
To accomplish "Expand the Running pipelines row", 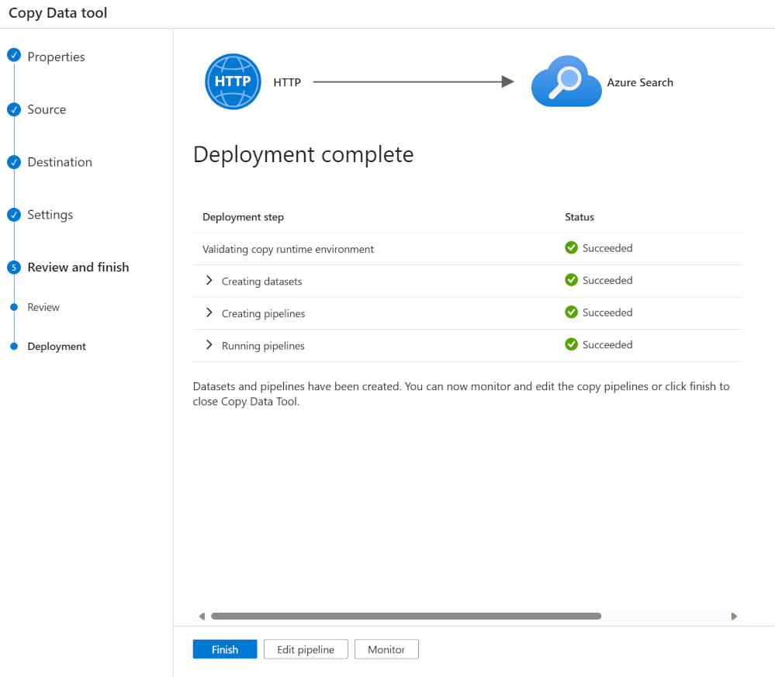I will click(x=209, y=344).
